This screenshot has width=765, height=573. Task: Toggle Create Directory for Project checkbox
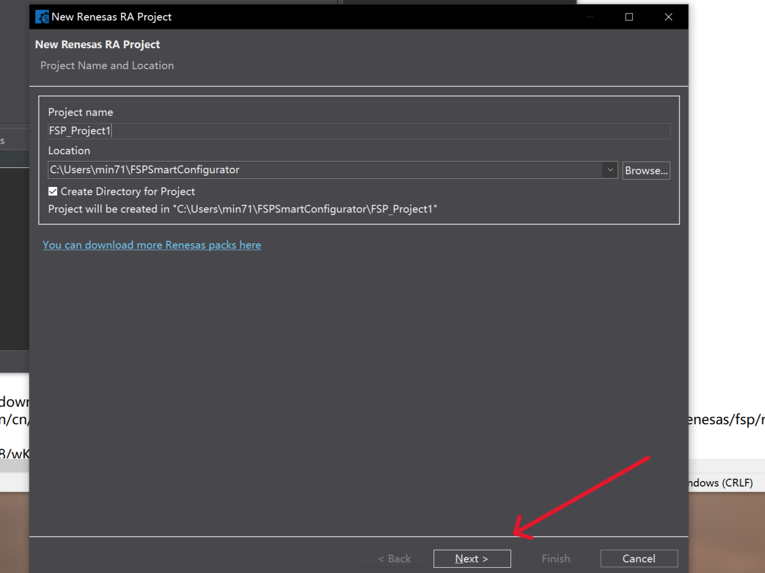click(x=53, y=191)
